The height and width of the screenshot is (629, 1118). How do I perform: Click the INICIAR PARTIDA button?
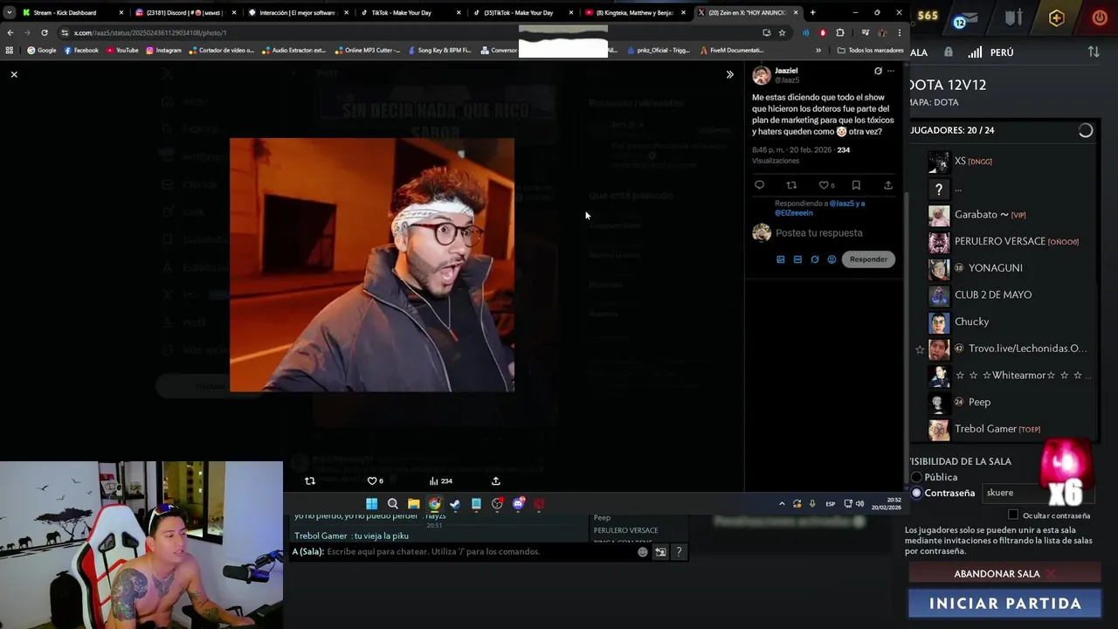(x=1004, y=604)
